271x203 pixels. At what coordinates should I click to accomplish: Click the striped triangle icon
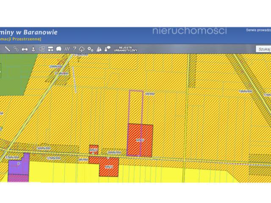[x=99, y=49]
